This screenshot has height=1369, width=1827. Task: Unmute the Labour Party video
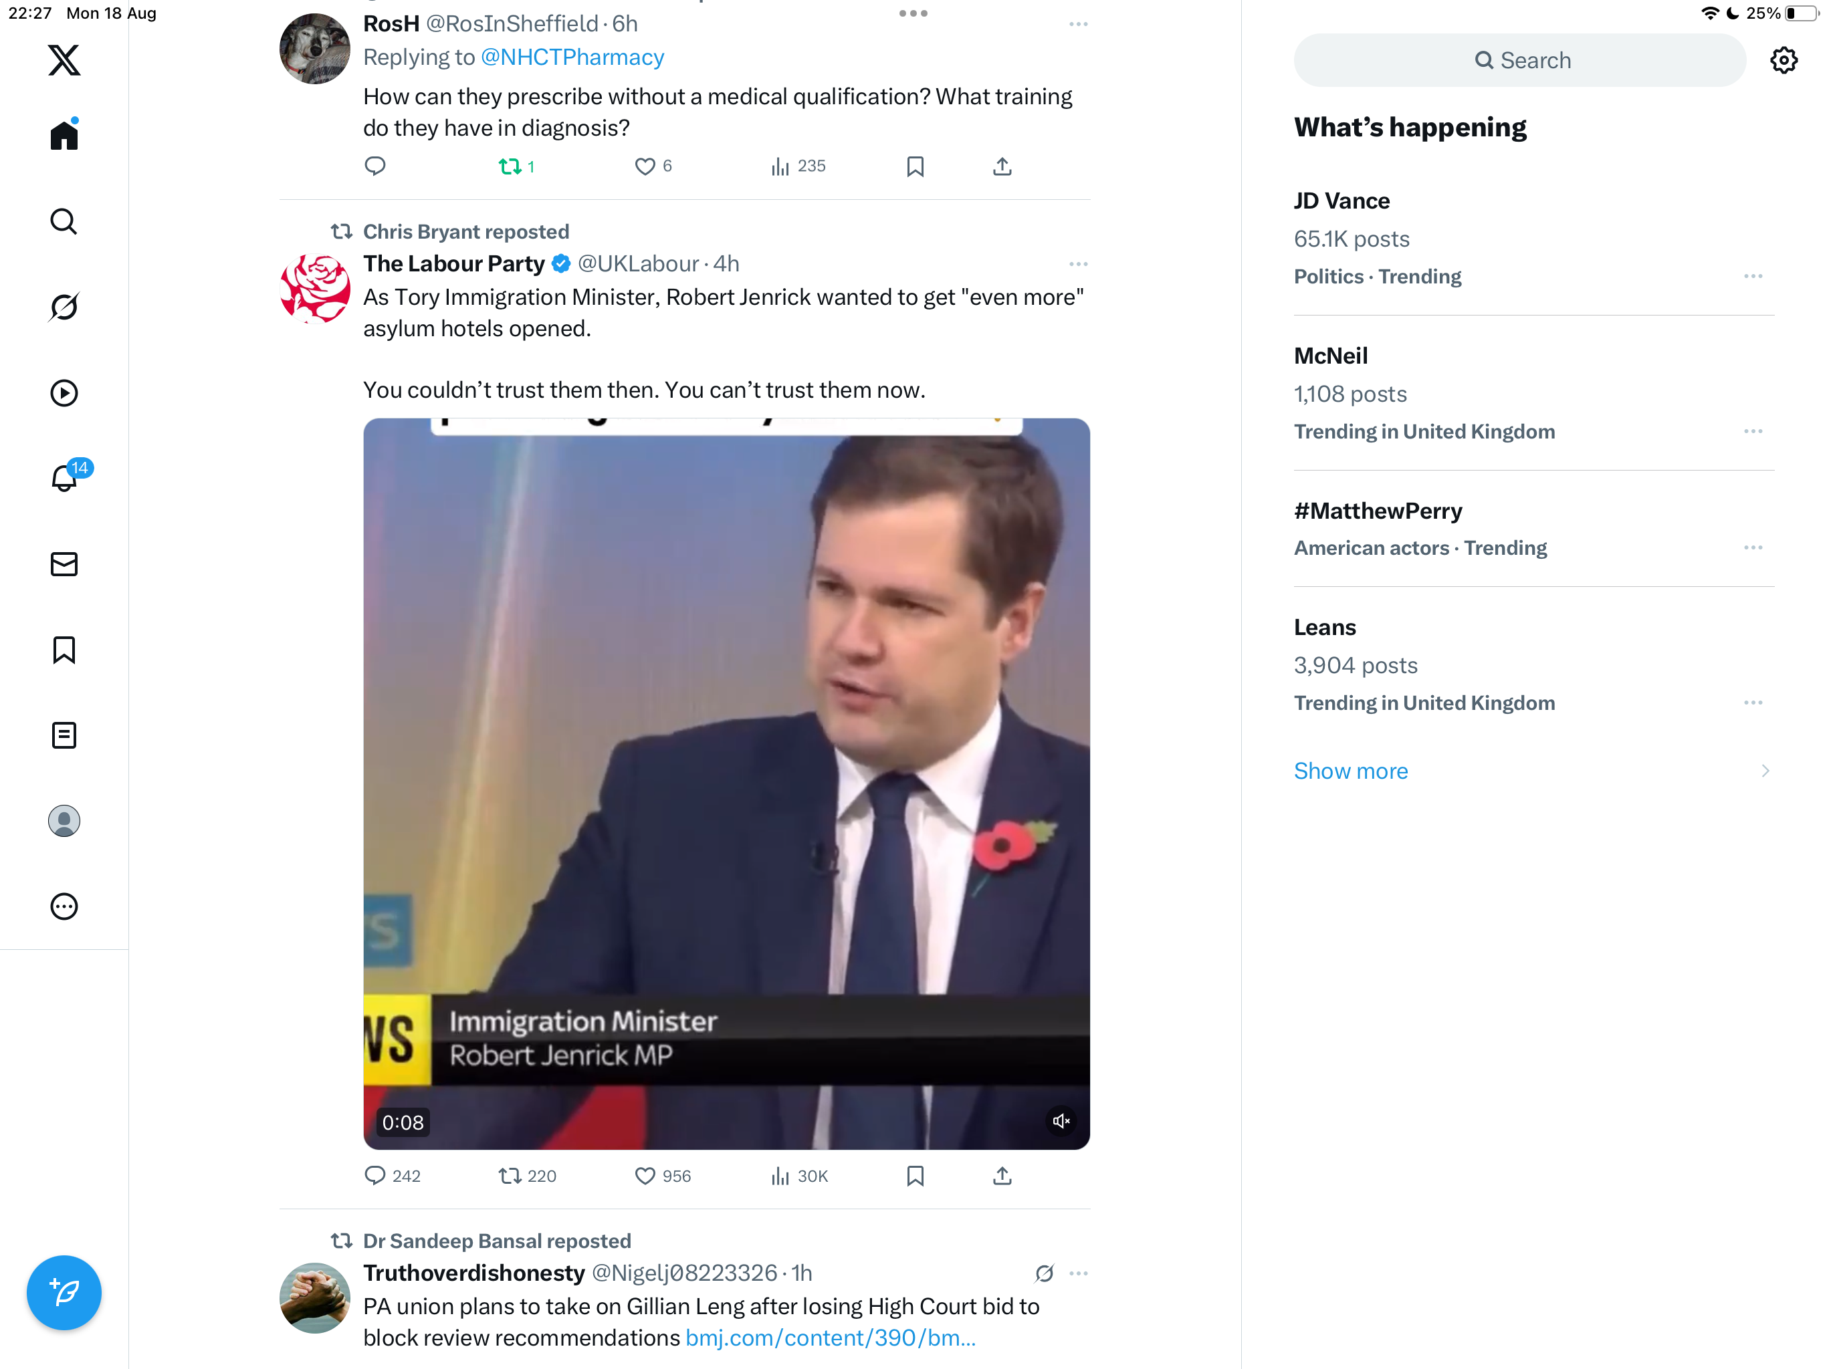coord(1061,1120)
